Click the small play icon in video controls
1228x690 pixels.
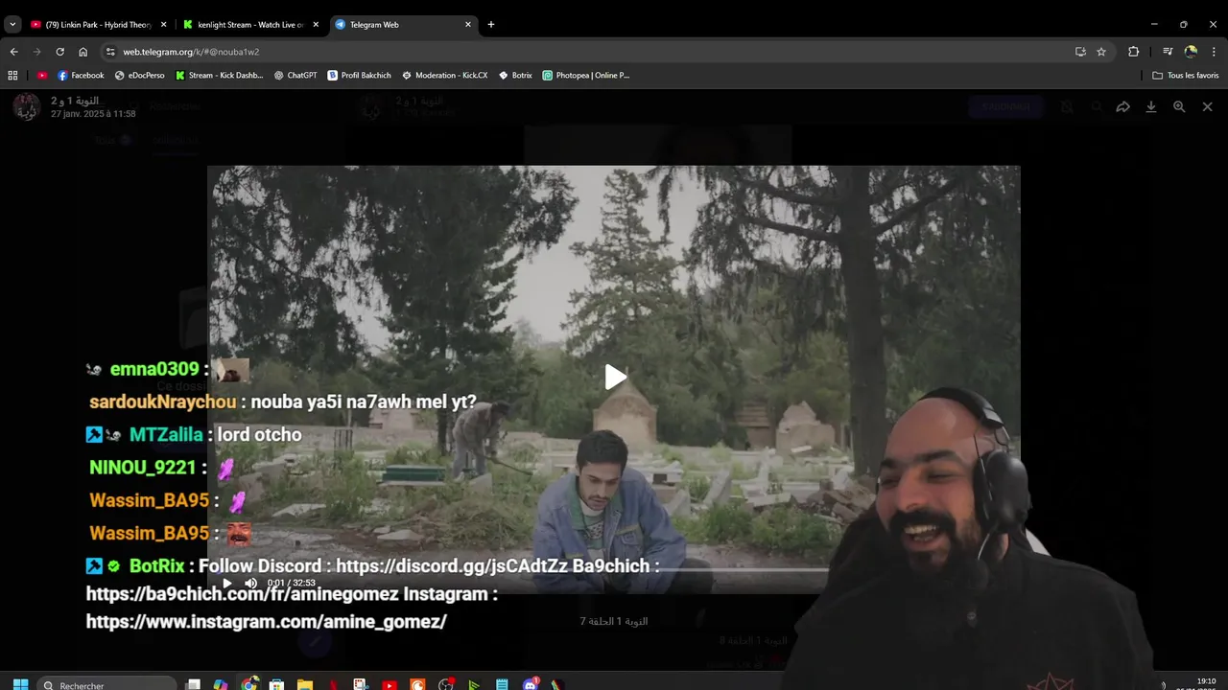(x=227, y=583)
